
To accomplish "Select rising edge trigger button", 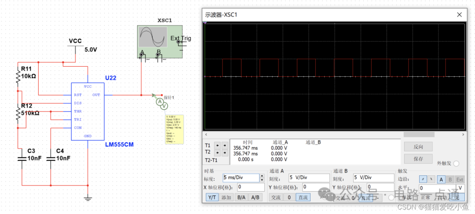I will [423, 179].
